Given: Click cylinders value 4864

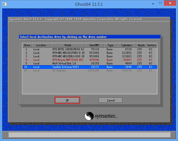Looking at the screenshot, I should pos(128,63).
